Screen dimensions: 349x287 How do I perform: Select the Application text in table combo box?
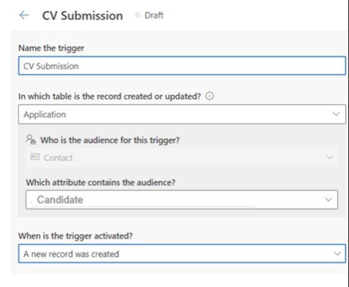(45, 114)
